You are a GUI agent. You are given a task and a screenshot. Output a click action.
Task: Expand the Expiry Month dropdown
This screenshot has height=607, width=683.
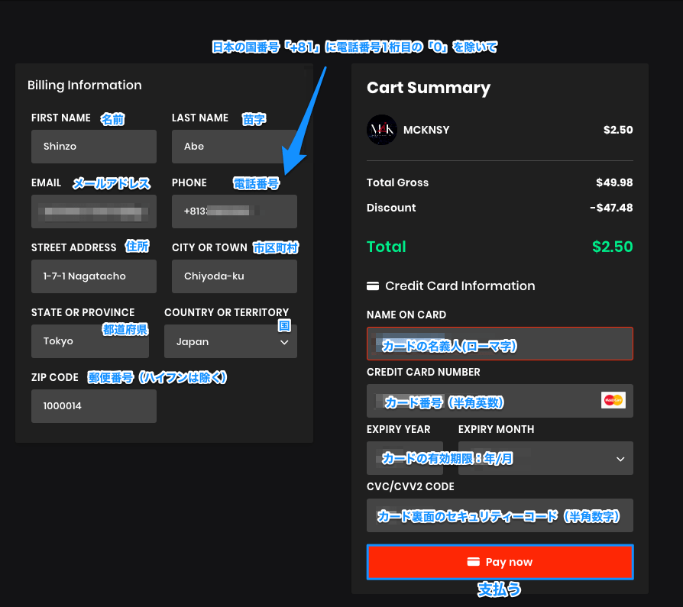[x=545, y=458]
